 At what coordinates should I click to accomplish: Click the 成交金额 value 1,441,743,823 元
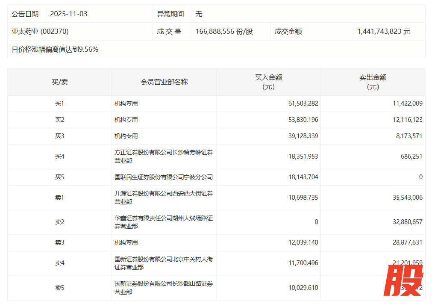(383, 32)
